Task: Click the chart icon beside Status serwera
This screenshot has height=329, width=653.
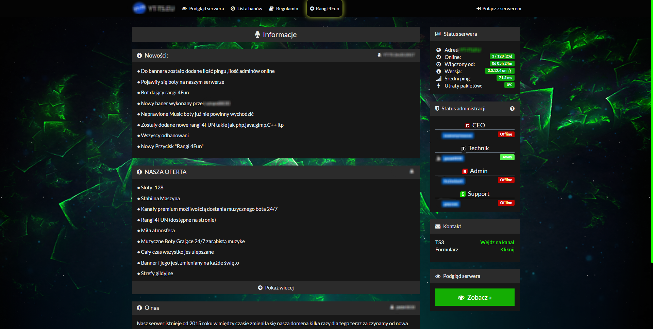Action: pyautogui.click(x=438, y=34)
